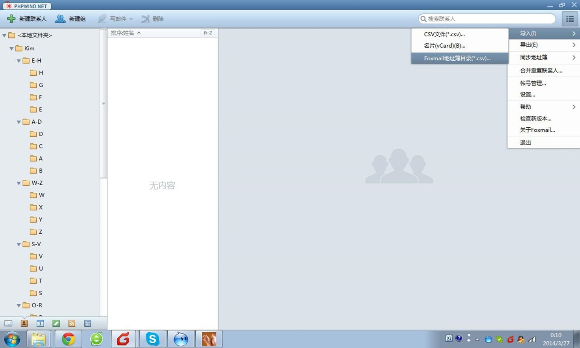
Task: Toggle the A-Z sort order button
Action: pos(208,33)
